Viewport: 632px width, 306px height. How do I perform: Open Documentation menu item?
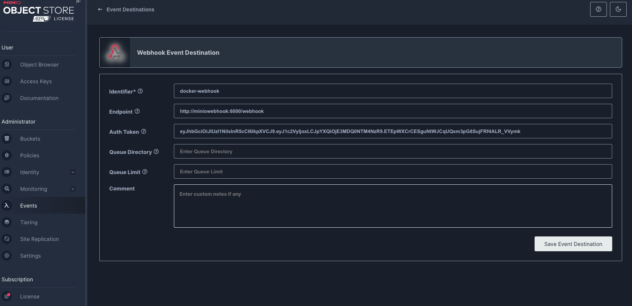coord(39,98)
